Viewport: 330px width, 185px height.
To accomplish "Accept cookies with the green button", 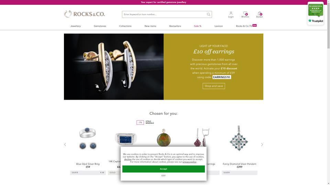I will 164,169.
